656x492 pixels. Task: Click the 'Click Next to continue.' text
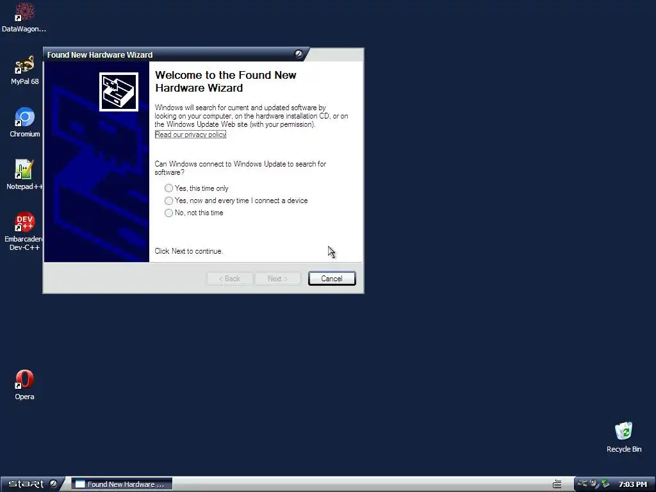189,251
